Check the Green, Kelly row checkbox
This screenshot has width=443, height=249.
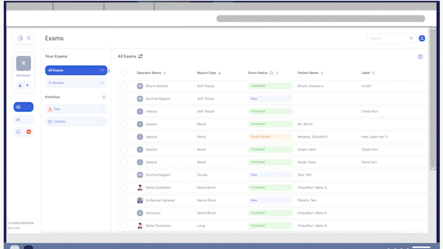tap(124, 149)
